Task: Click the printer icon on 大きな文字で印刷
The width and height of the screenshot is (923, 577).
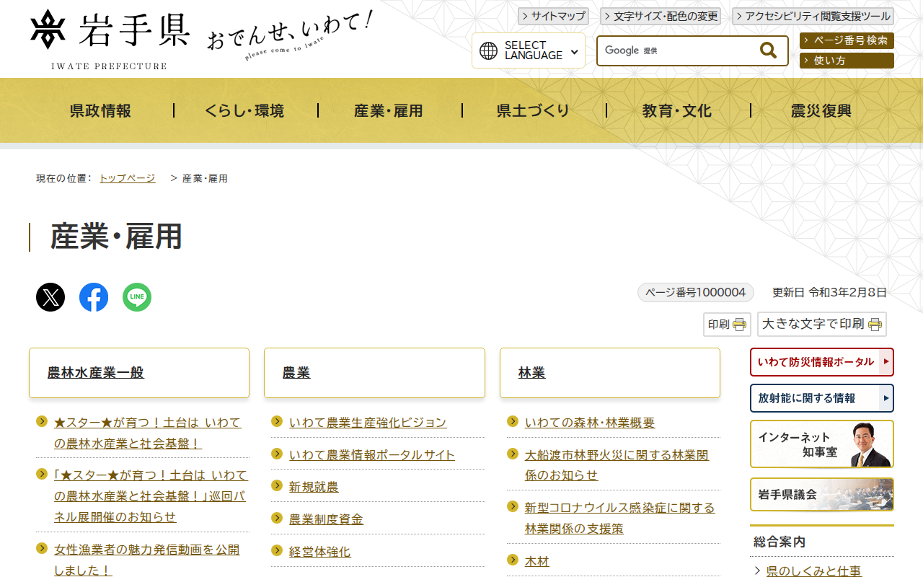Action: point(875,325)
